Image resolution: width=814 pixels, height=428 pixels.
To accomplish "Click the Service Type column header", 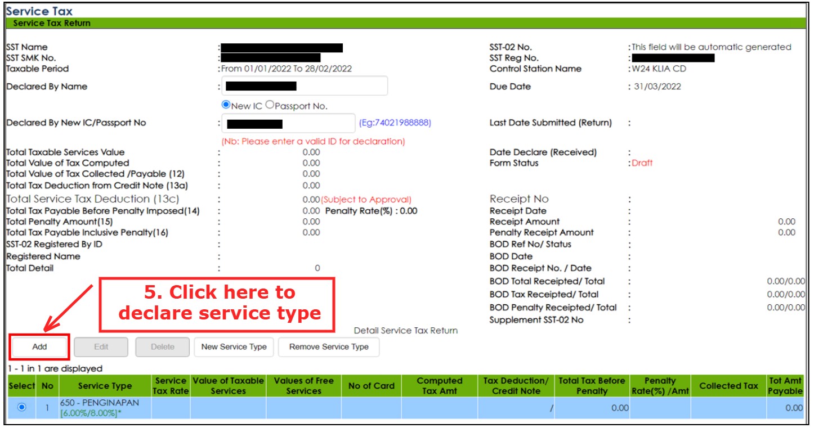I will coord(105,386).
